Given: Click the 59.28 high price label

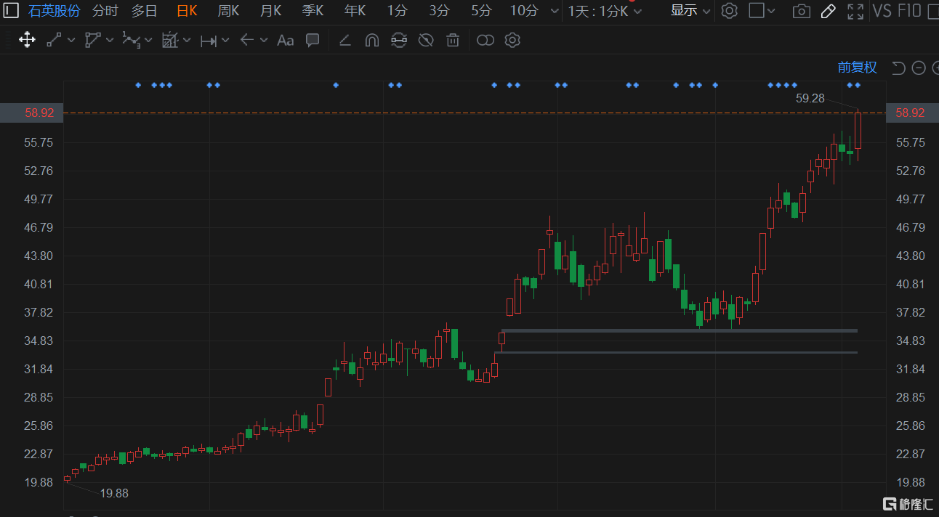Looking at the screenshot, I should pyautogui.click(x=810, y=98).
